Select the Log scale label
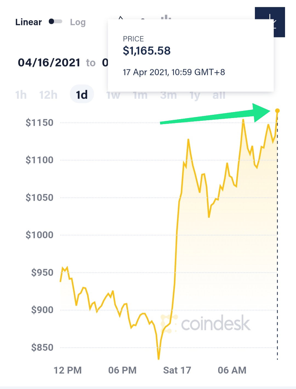 [78, 22]
